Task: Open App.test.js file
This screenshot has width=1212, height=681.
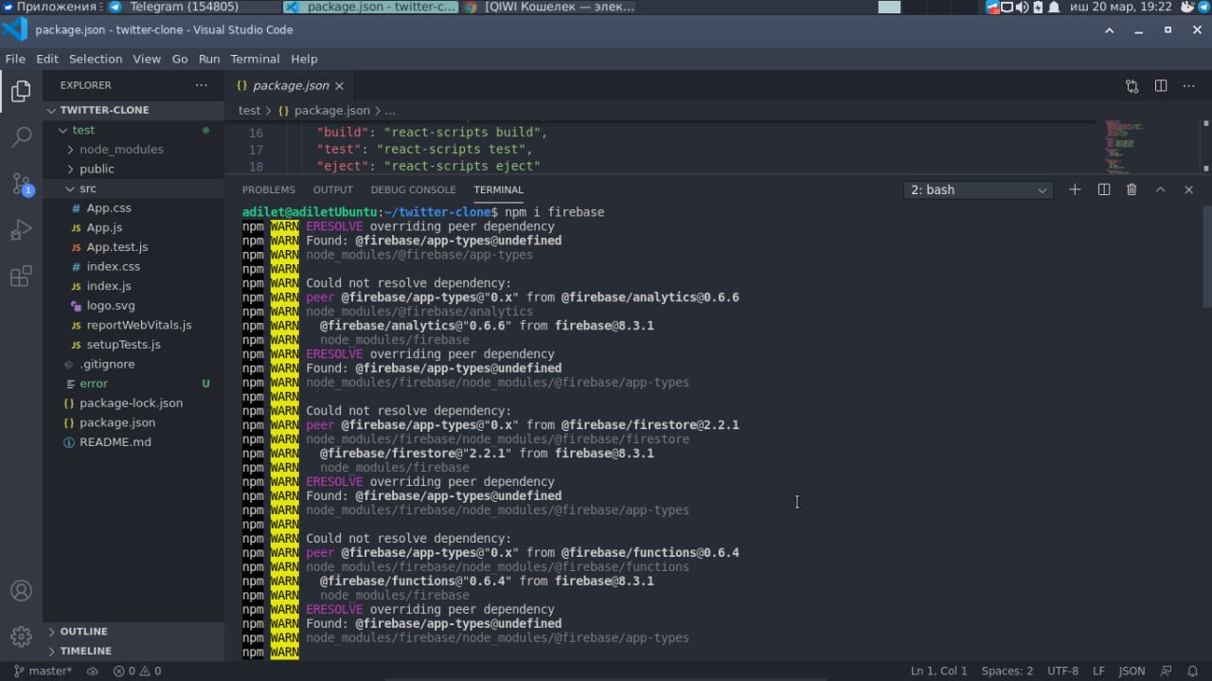Action: pyautogui.click(x=116, y=247)
